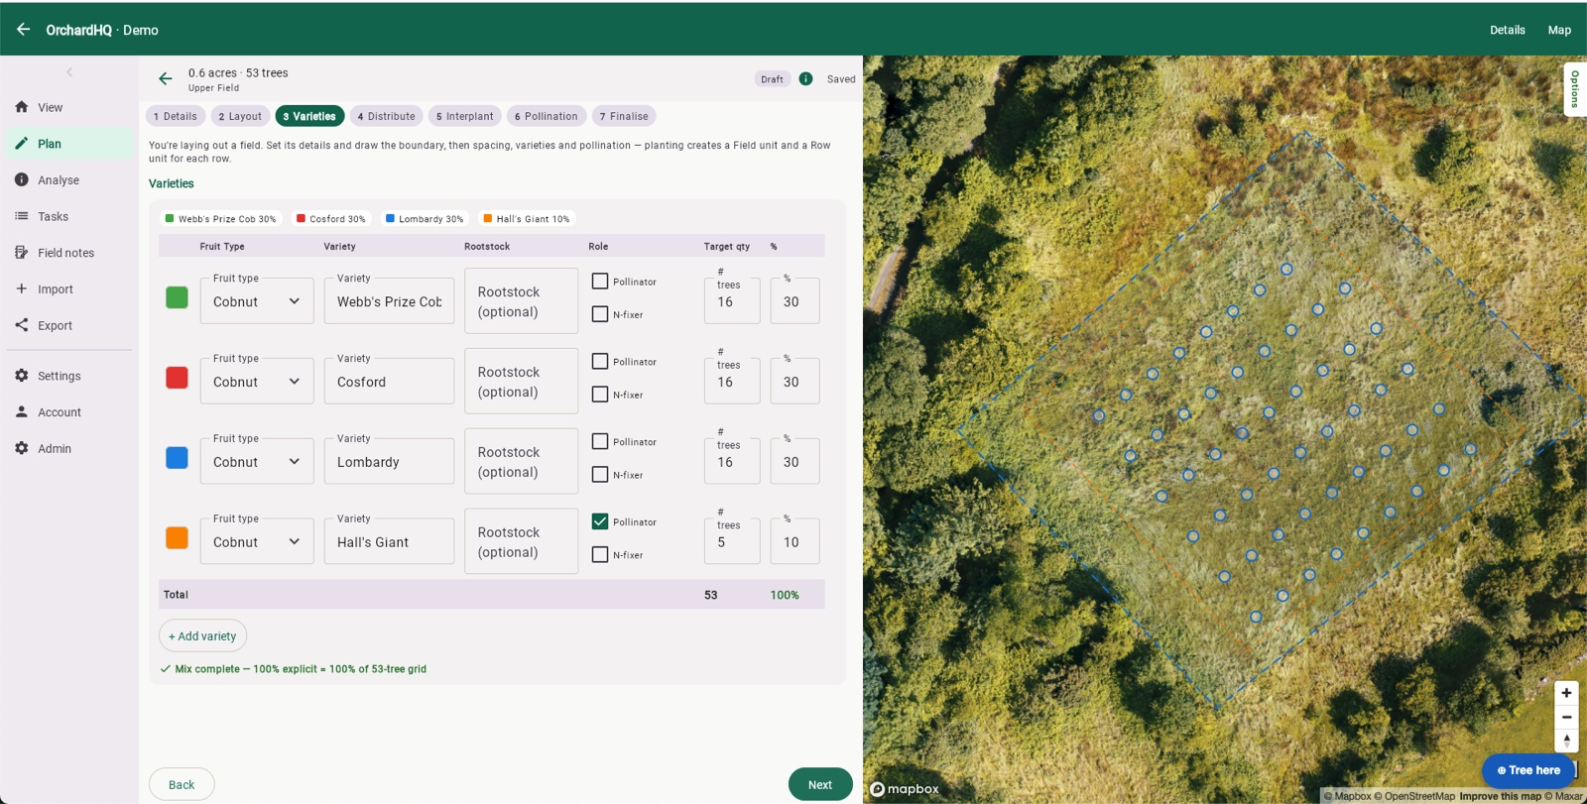The height and width of the screenshot is (804, 1587).
Task: Click the Admin gear icon in the sidebar
Action: coord(22,448)
